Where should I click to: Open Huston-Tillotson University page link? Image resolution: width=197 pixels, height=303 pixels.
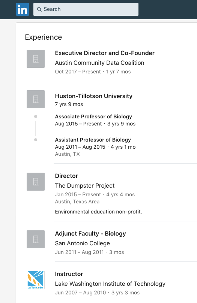(94, 96)
